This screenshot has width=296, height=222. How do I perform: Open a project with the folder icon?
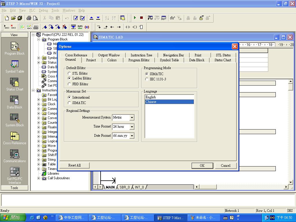click(13, 18)
